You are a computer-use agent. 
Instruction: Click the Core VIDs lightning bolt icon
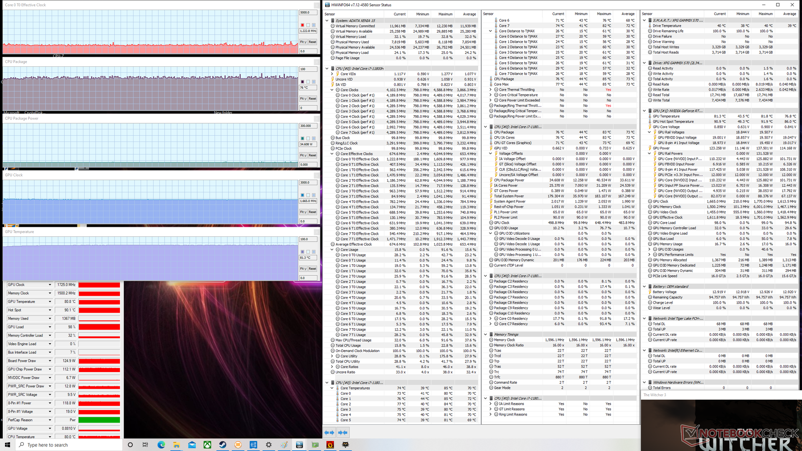click(x=338, y=74)
